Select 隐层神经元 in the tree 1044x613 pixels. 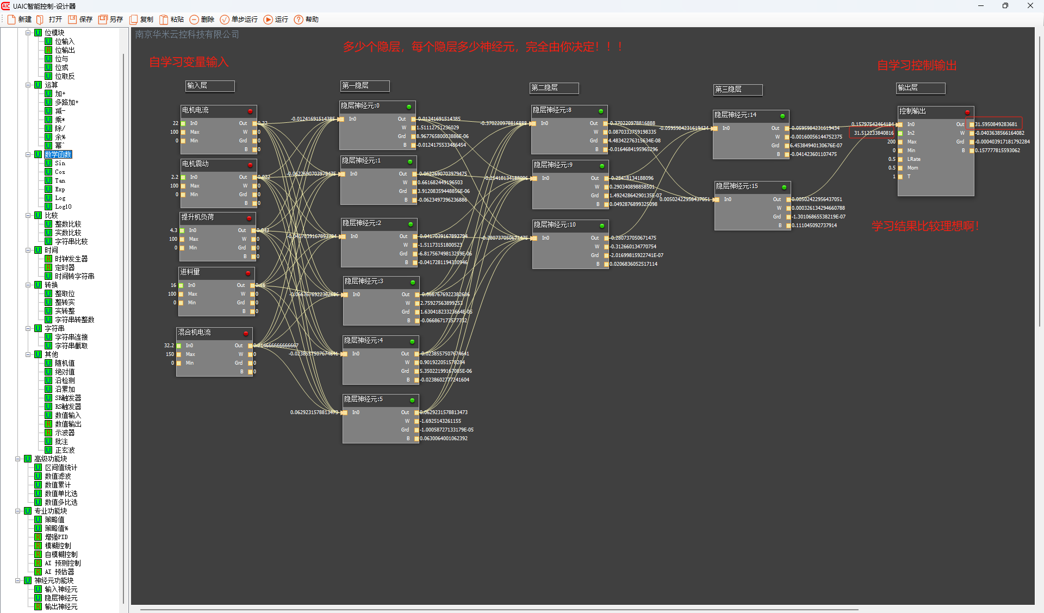click(61, 598)
